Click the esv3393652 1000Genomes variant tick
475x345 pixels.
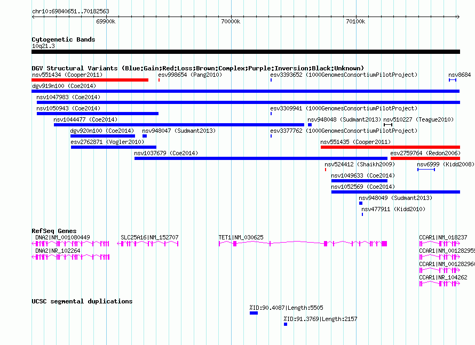271,80
